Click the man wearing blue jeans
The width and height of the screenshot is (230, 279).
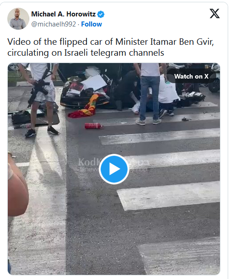pyautogui.click(x=149, y=94)
